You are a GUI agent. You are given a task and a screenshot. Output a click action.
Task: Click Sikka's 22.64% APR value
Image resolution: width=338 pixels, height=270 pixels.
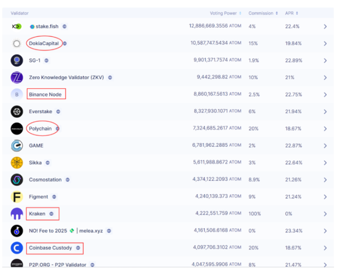point(293,163)
